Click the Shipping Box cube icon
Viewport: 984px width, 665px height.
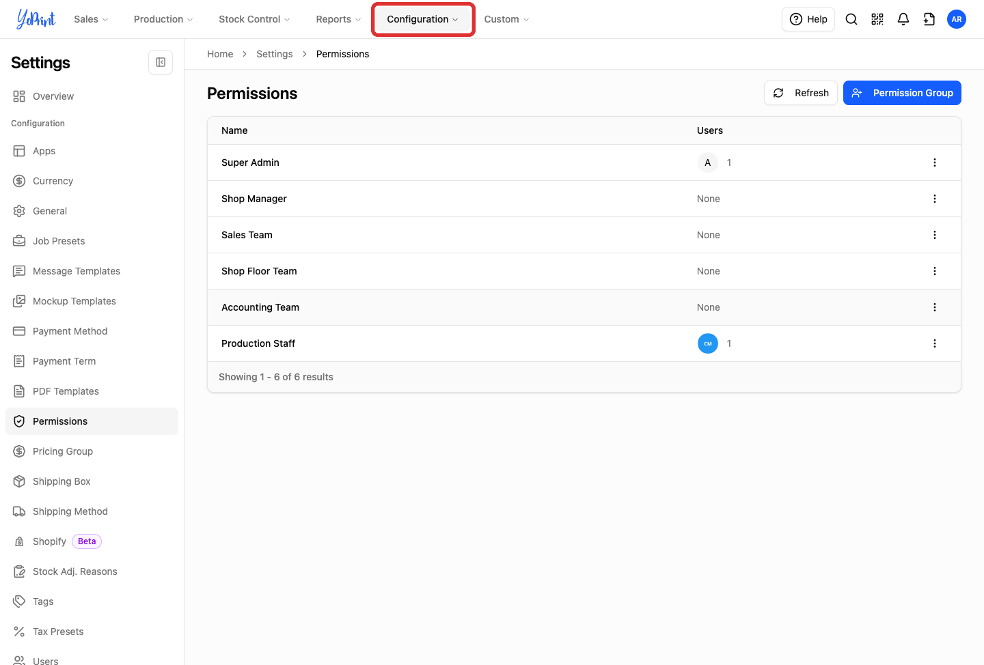pyautogui.click(x=19, y=481)
